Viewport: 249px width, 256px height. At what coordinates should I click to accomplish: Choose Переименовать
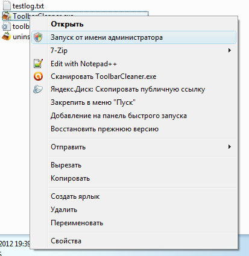point(134,223)
